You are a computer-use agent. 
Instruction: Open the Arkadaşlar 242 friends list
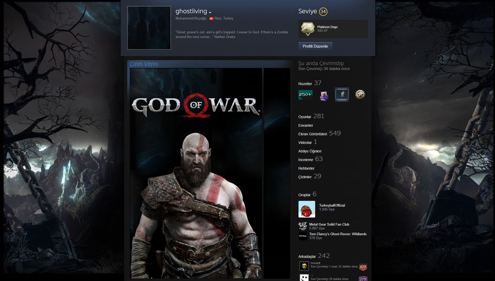(x=314, y=256)
